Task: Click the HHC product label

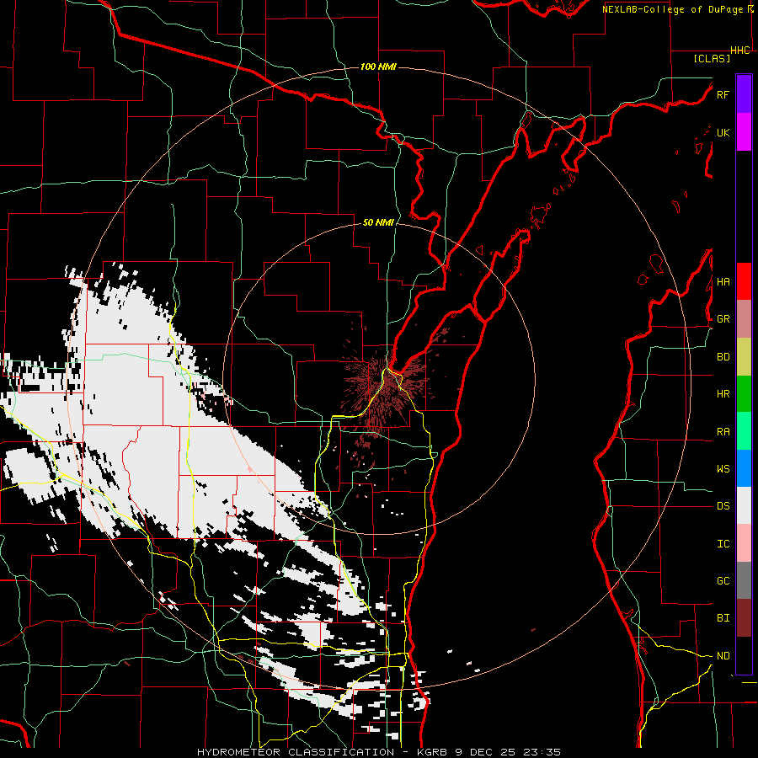Action: [739, 51]
